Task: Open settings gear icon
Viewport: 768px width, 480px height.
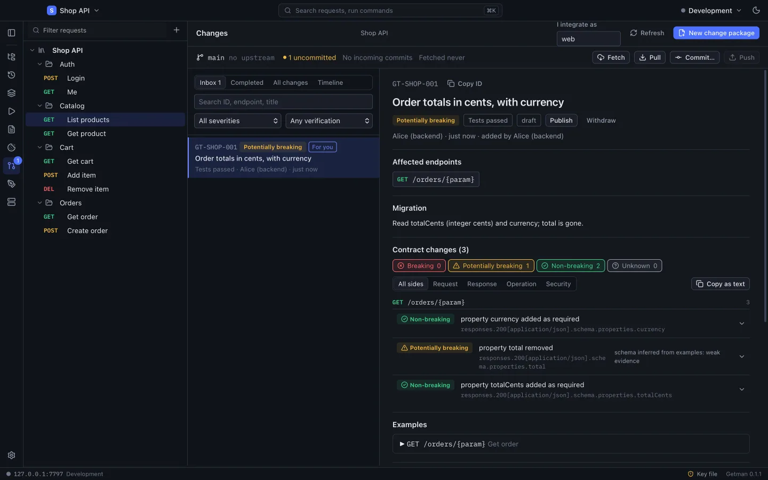Action: (x=11, y=455)
